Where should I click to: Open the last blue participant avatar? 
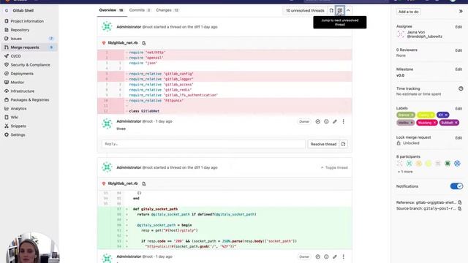point(457,164)
